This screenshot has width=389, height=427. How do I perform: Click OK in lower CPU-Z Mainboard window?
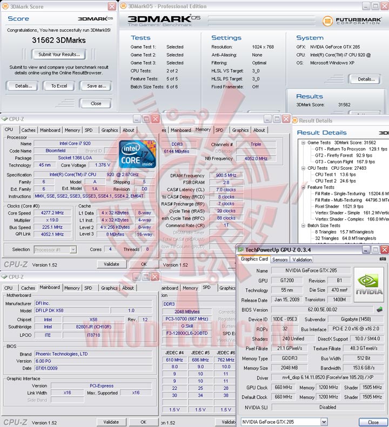pos(144,422)
